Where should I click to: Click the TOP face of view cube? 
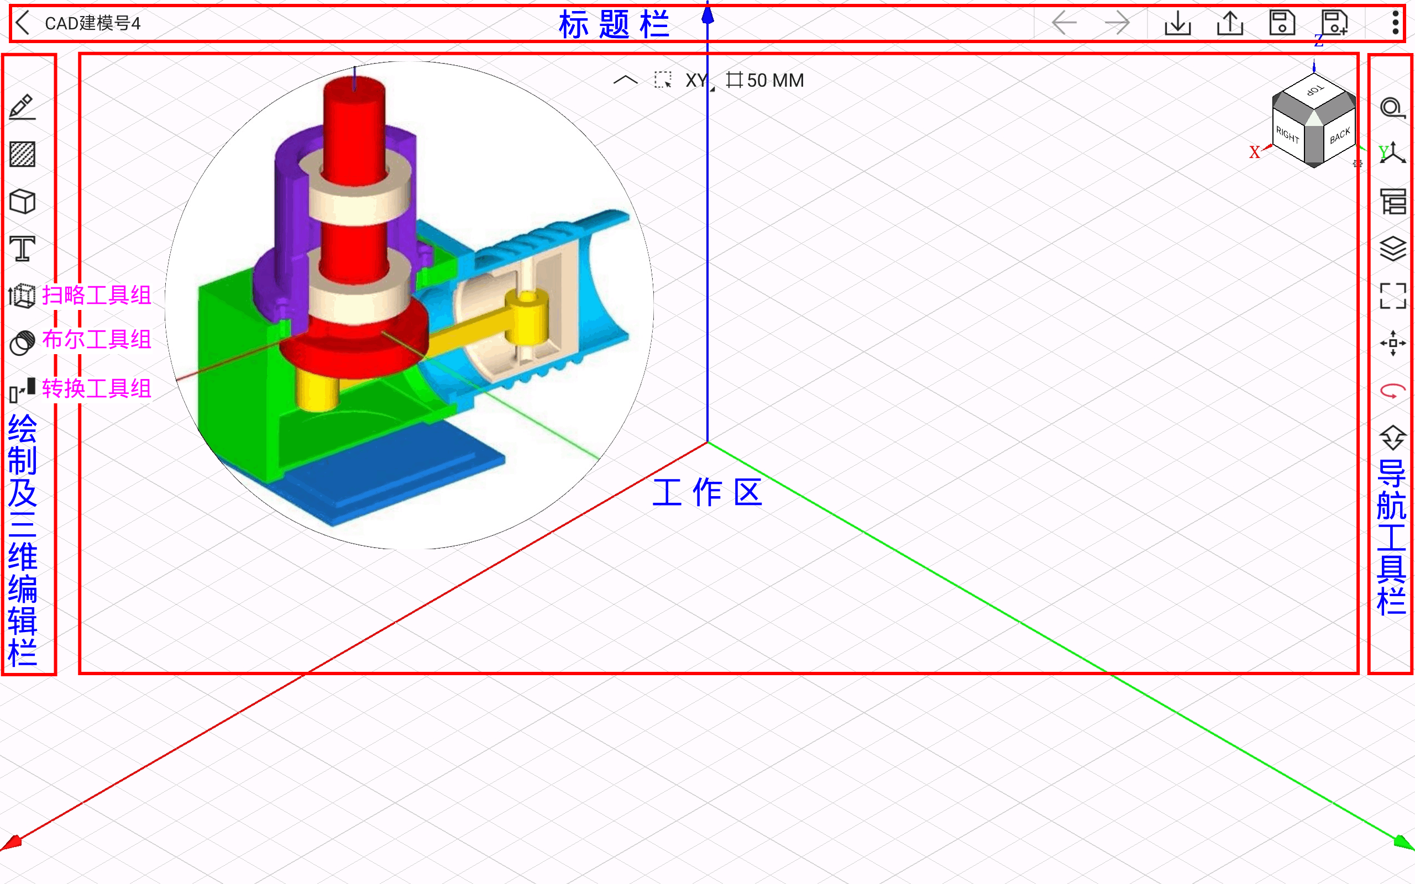click(x=1314, y=91)
